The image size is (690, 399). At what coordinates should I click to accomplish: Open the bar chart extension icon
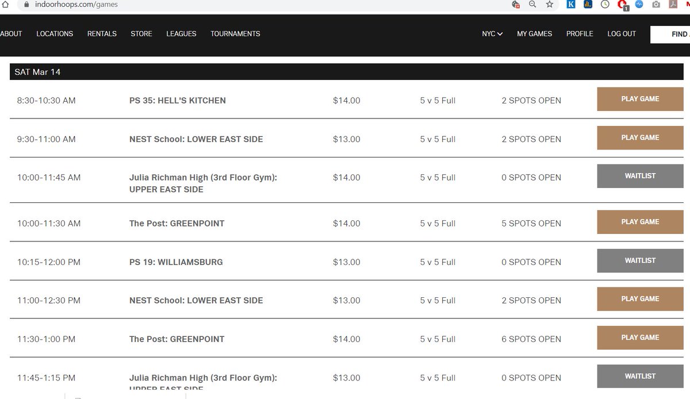pyautogui.click(x=588, y=4)
